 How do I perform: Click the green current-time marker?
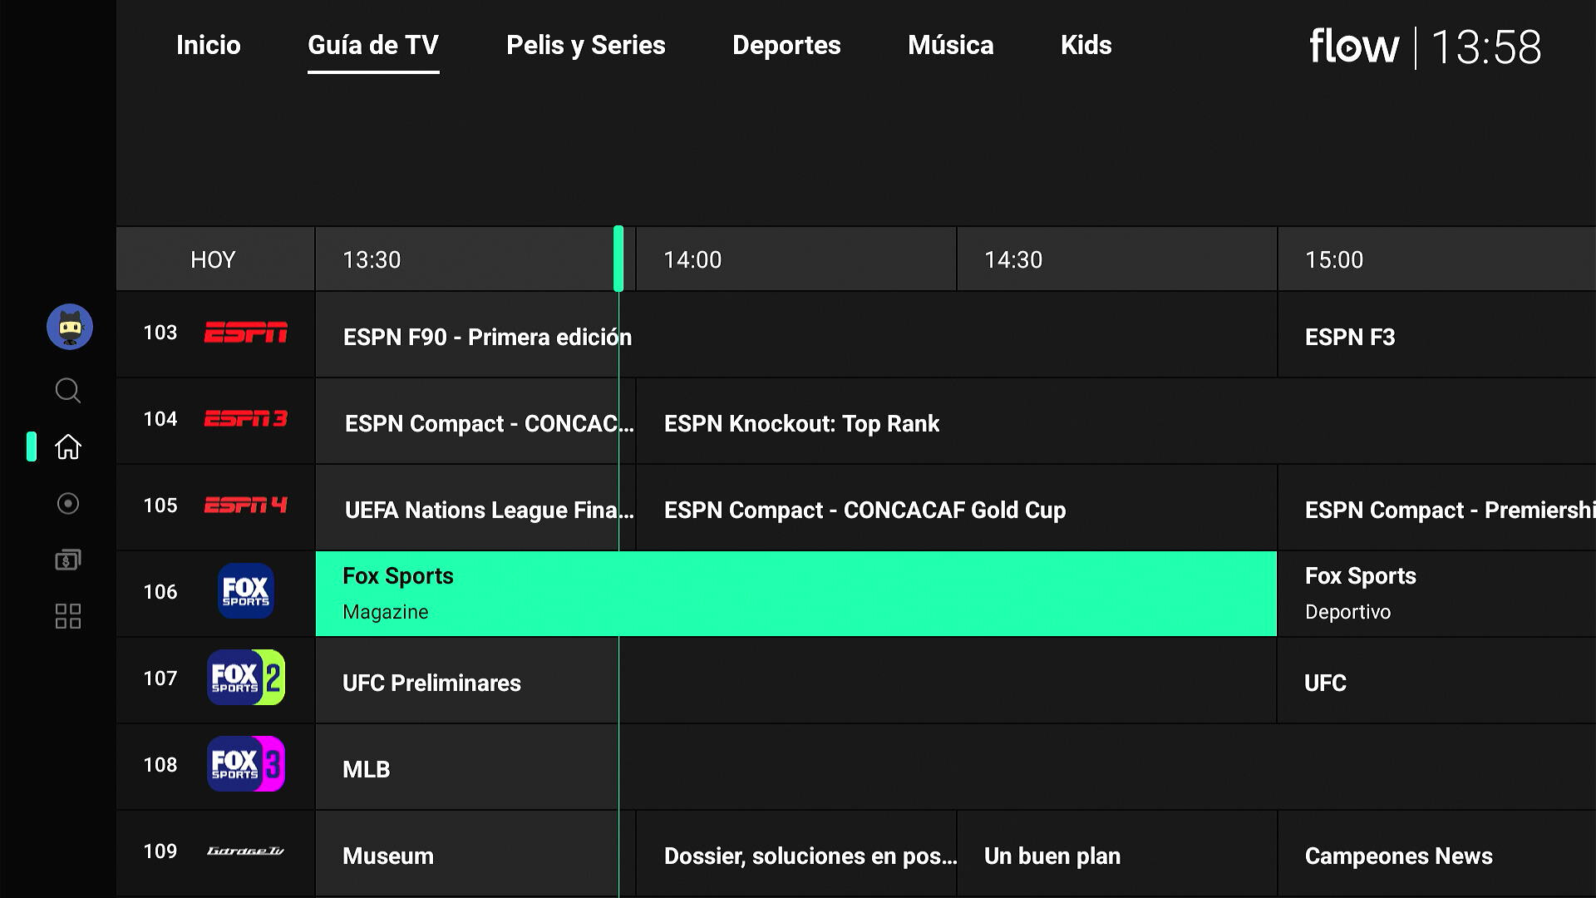pyautogui.click(x=618, y=259)
